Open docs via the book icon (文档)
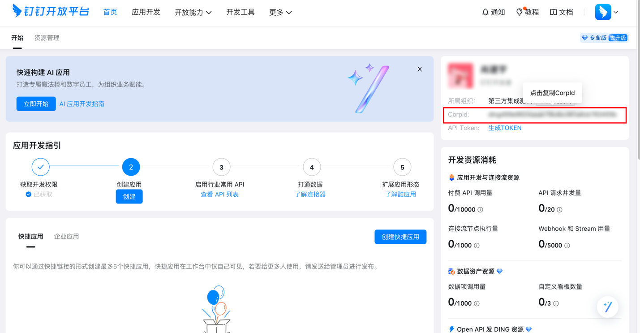This screenshot has height=333, width=640. click(x=554, y=12)
